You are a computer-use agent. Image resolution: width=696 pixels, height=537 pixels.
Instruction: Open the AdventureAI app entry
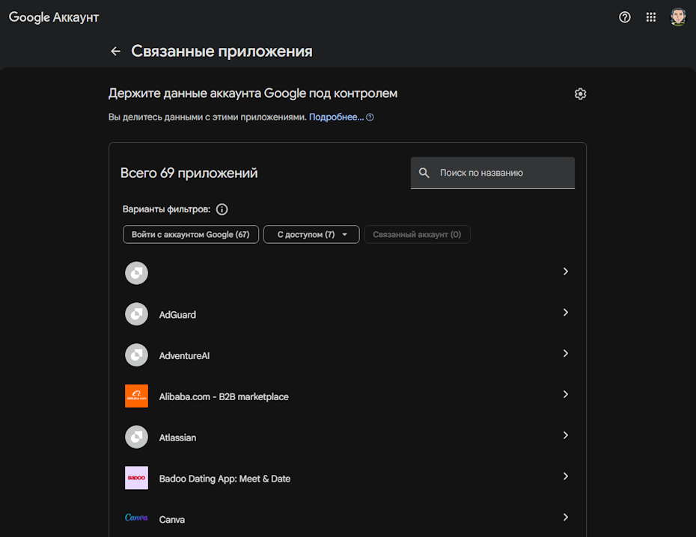(x=347, y=355)
